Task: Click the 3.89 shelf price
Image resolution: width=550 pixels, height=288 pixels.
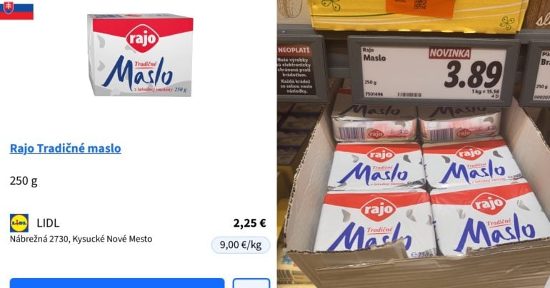Action: coord(473,75)
